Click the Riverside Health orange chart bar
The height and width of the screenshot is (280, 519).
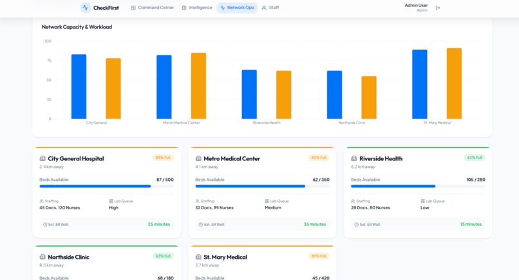click(x=284, y=95)
